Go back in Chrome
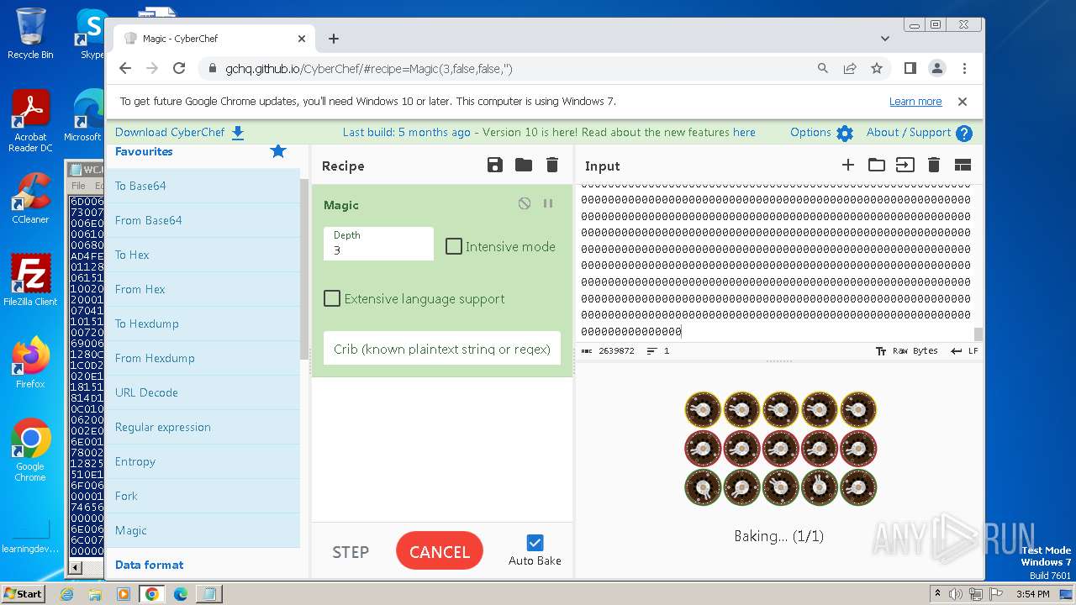1076x605 pixels. [x=125, y=69]
